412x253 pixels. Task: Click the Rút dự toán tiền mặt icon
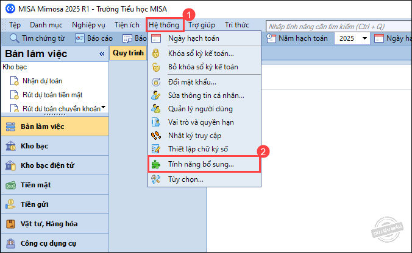[x=14, y=95]
